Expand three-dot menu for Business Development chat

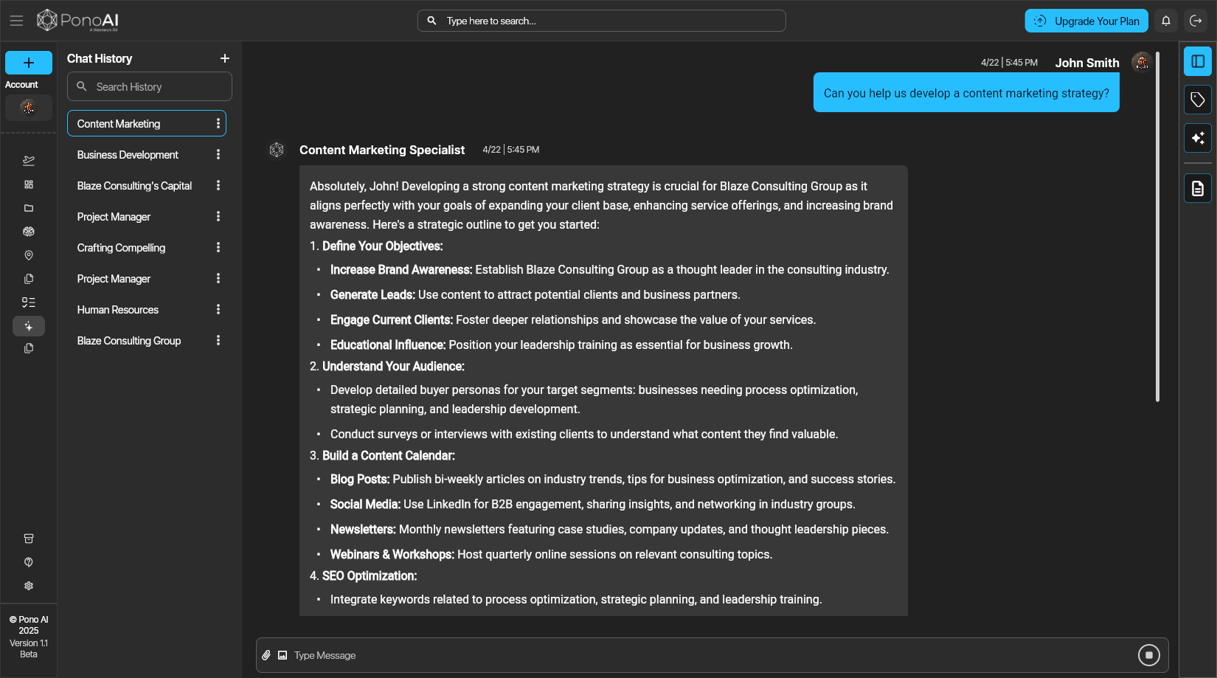point(218,155)
